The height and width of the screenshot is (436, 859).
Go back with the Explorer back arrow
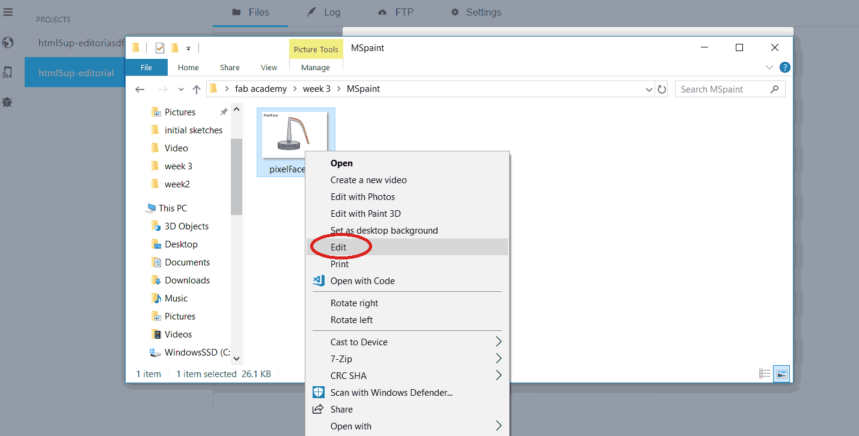[140, 89]
